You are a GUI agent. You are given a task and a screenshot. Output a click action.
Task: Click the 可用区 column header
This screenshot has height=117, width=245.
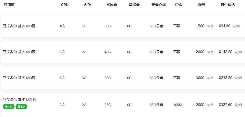click(x=9, y=5)
